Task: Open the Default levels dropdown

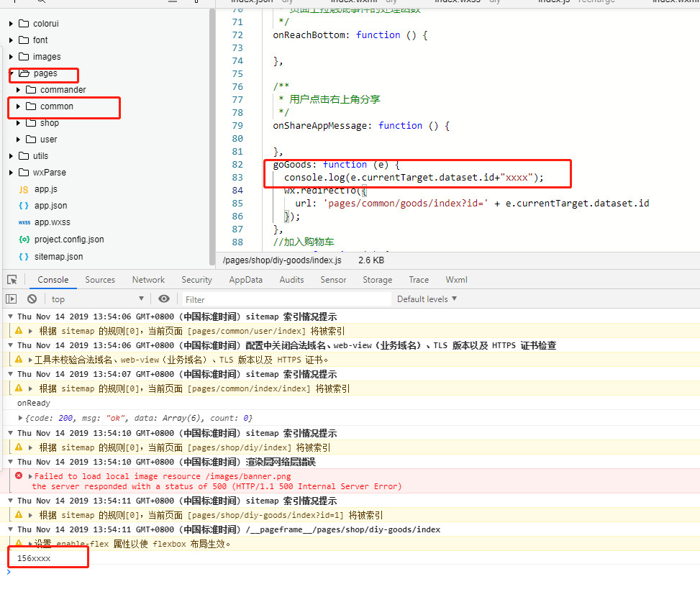Action: pyautogui.click(x=427, y=299)
